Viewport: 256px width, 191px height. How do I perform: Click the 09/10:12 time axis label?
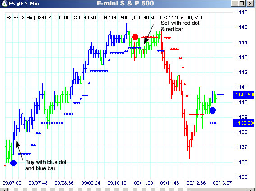pyautogui.click(x=117, y=183)
